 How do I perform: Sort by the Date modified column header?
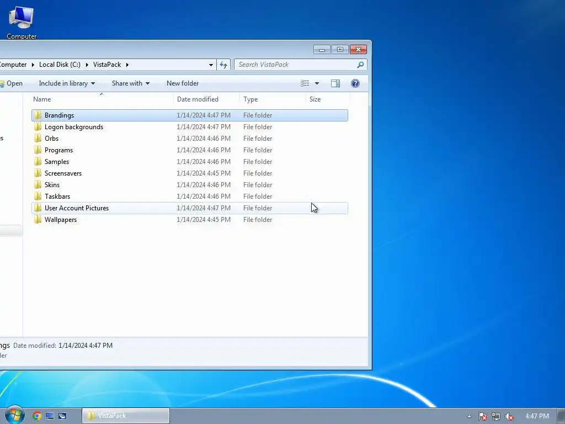[206, 99]
